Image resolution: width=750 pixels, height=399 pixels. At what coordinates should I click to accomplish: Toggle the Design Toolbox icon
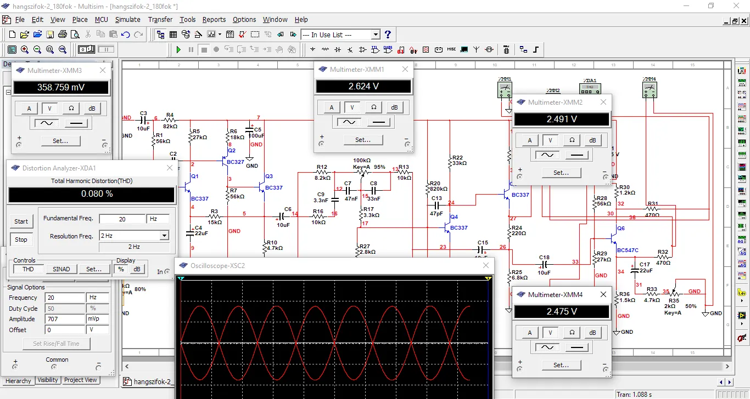coord(160,35)
